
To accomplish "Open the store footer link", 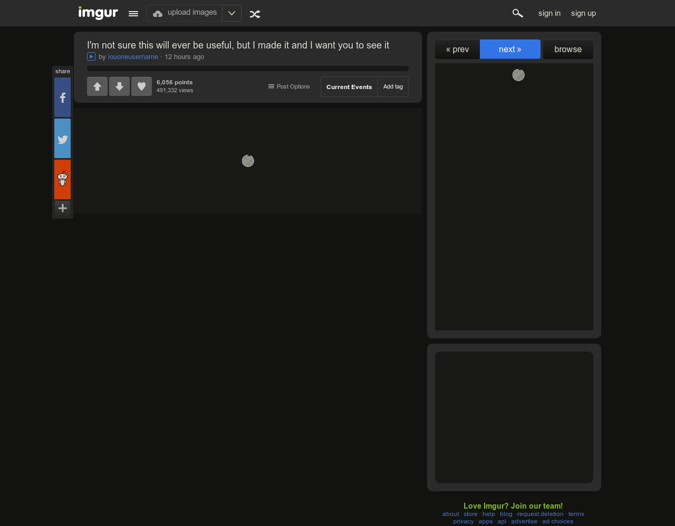I will pyautogui.click(x=470, y=514).
